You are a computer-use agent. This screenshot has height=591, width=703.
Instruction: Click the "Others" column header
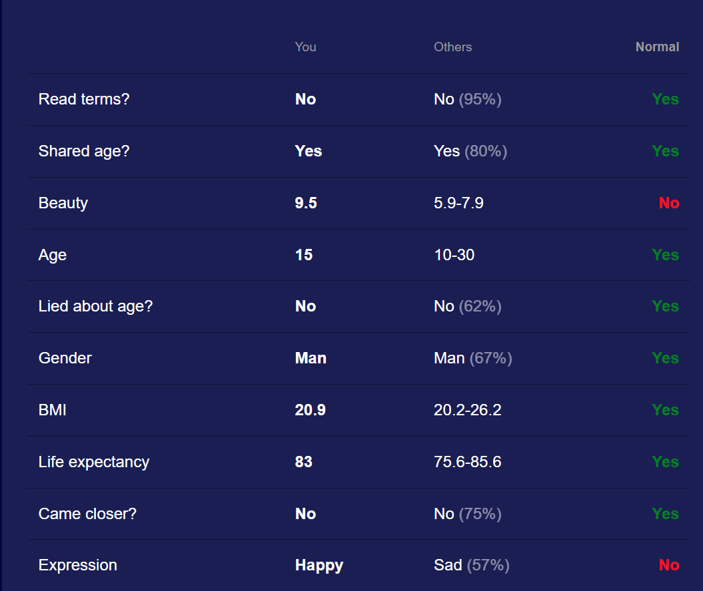tap(452, 47)
